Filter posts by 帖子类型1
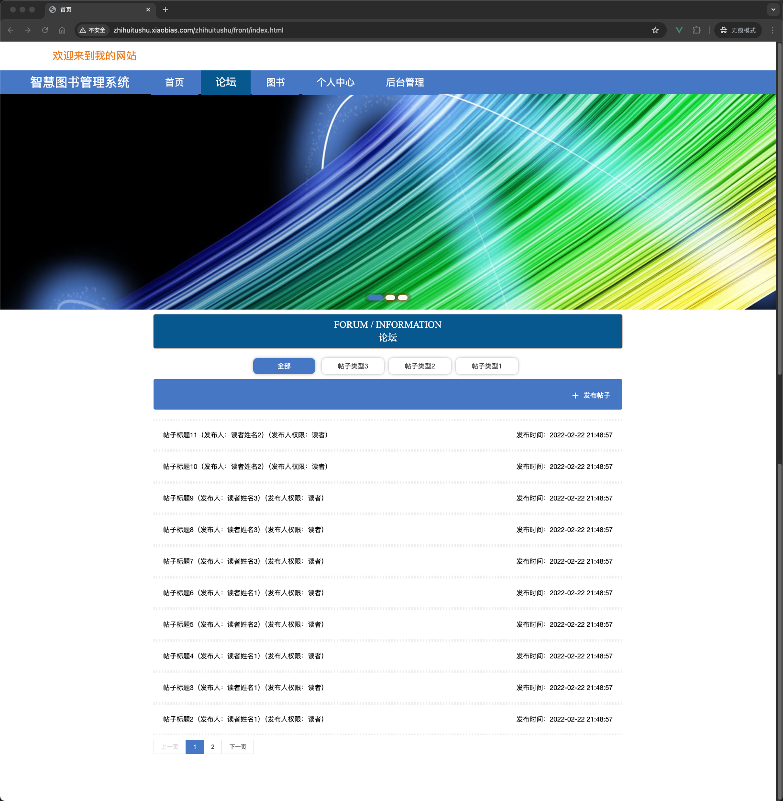This screenshot has height=801, width=783. tap(487, 366)
